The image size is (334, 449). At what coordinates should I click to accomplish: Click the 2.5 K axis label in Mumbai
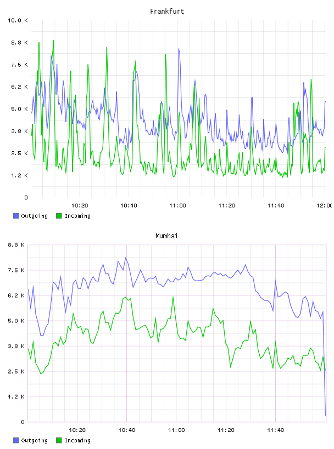(x=16, y=371)
